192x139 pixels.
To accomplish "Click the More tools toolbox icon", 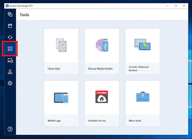I will pyautogui.click(x=143, y=97).
